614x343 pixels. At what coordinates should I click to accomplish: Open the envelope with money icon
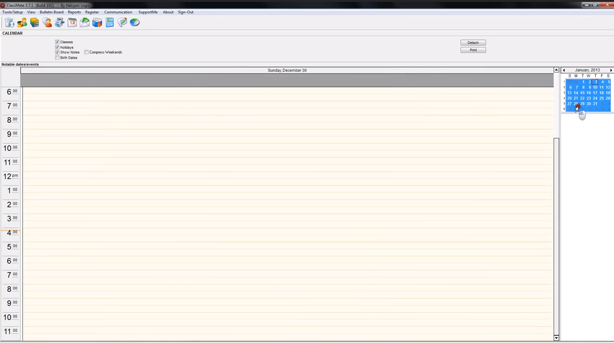point(85,22)
